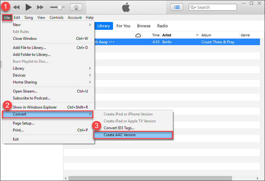Open the Browse tab
Screen dimensions: 265x181
144,26
